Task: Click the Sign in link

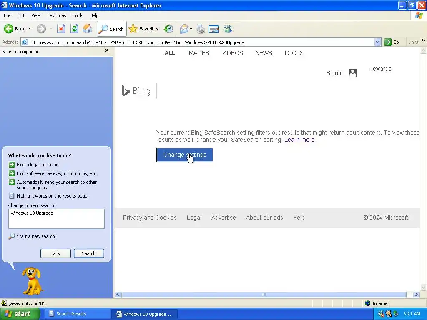Action: point(335,73)
